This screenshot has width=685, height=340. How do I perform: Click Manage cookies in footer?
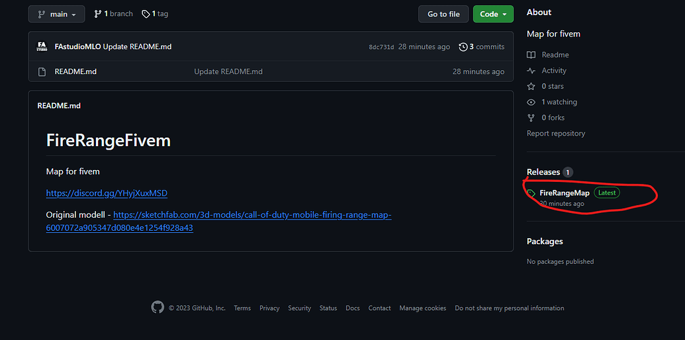(423, 308)
